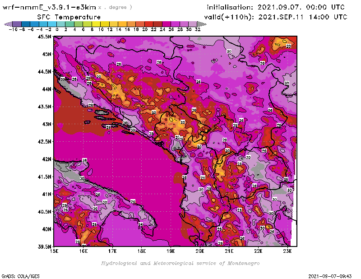Click the '15E' longitude label

(54, 251)
